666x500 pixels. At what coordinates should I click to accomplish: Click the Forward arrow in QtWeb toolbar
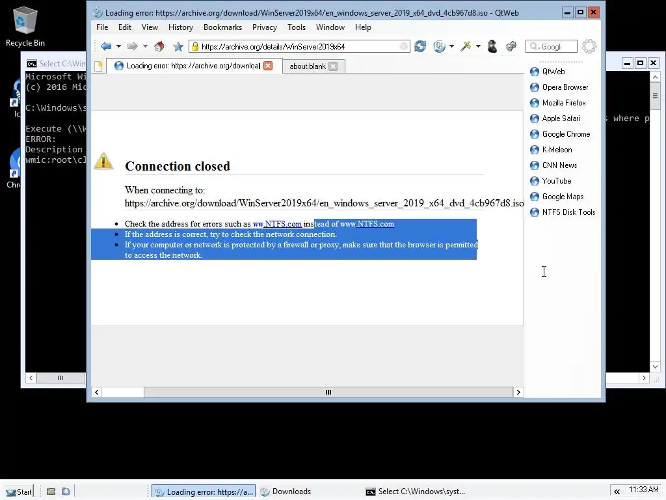pyautogui.click(x=133, y=46)
